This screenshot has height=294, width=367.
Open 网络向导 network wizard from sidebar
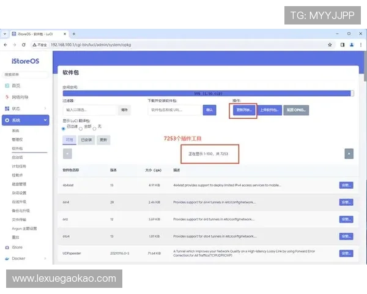[20, 97]
